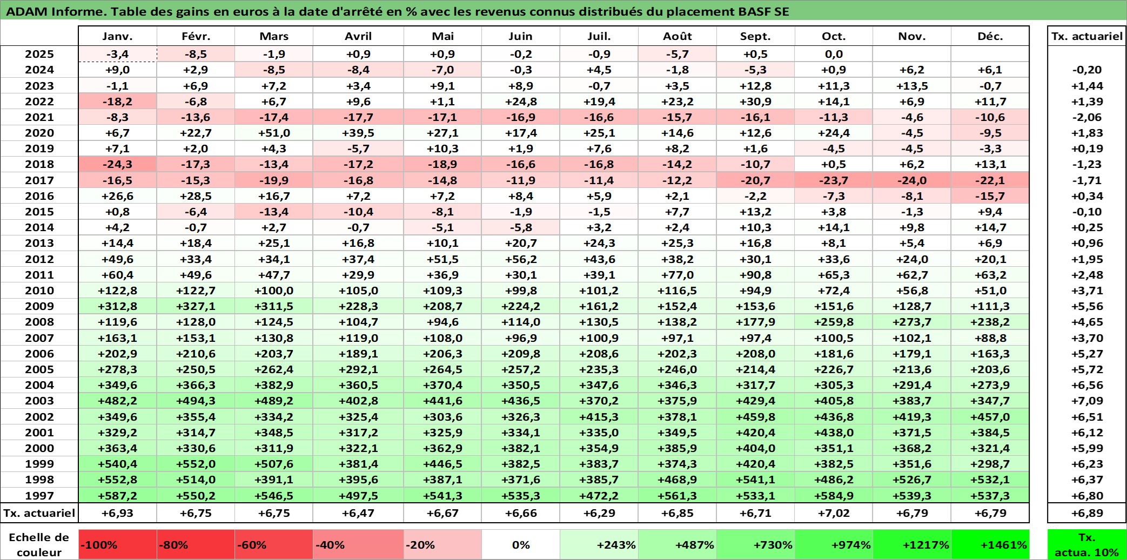Click the +259,8 cell for October 2008

[834, 322]
